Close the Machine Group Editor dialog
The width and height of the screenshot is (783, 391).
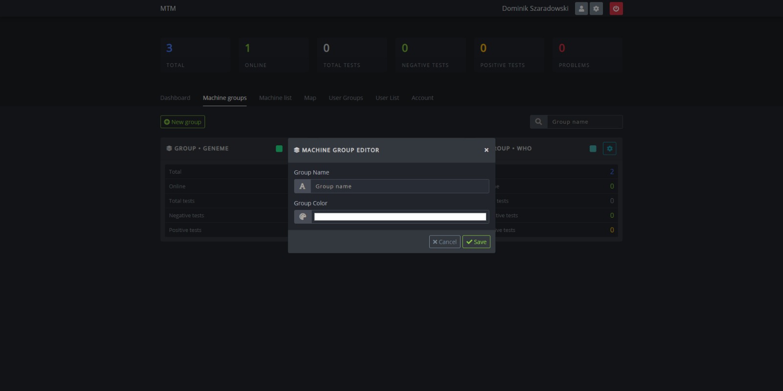point(486,150)
